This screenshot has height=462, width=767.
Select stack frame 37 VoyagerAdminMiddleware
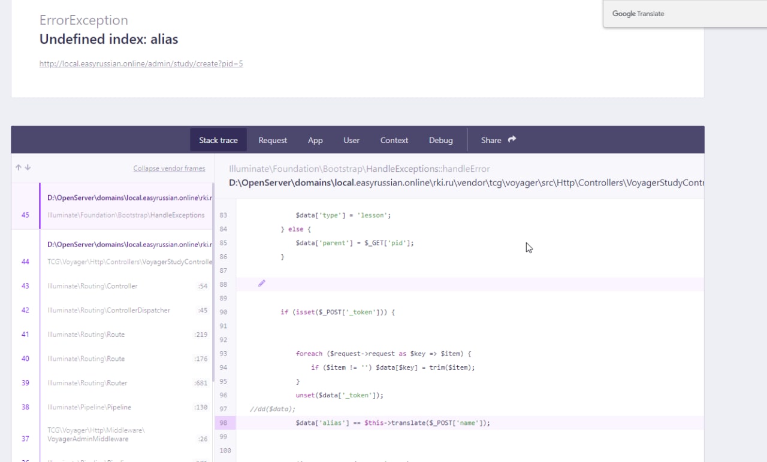112,434
